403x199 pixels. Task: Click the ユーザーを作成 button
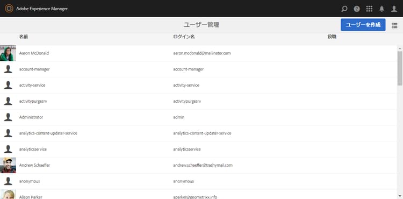[363, 25]
